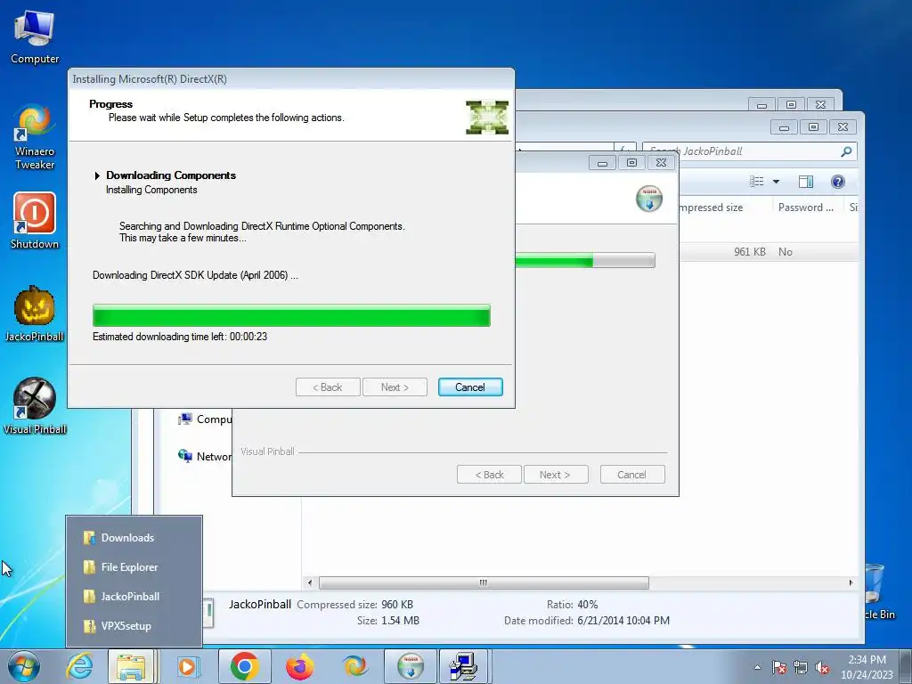Image resolution: width=912 pixels, height=684 pixels.
Task: Click the Shutdown desktop shortcut
Action: (x=35, y=221)
